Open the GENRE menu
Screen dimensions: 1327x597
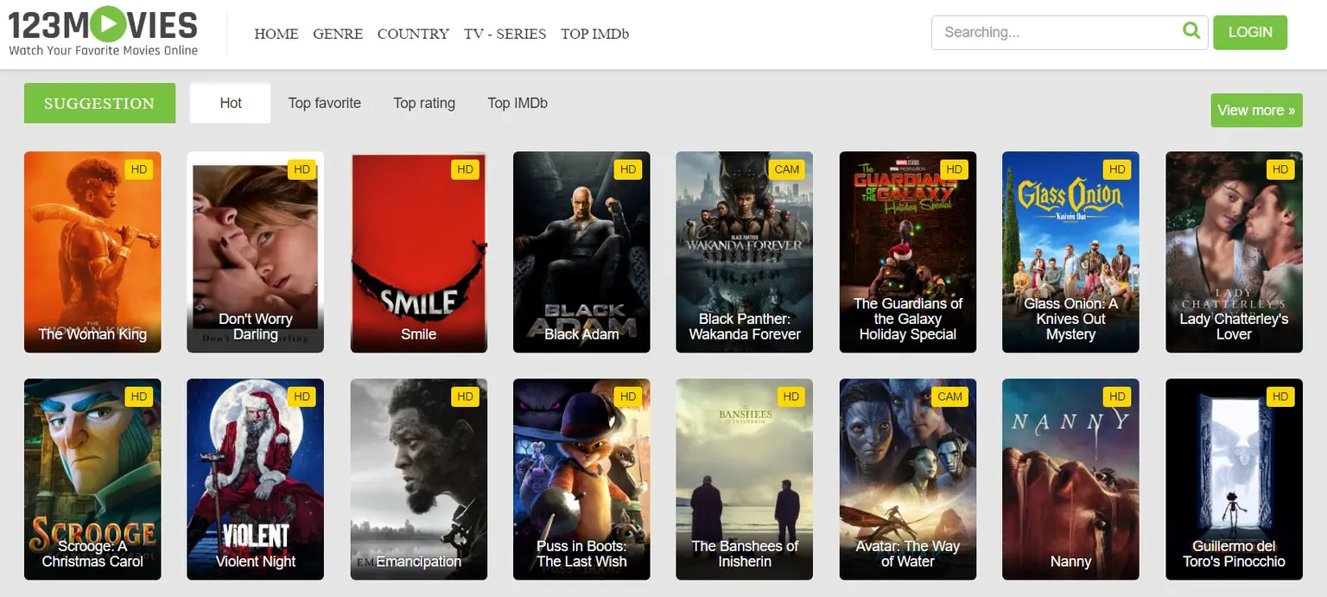(x=338, y=34)
